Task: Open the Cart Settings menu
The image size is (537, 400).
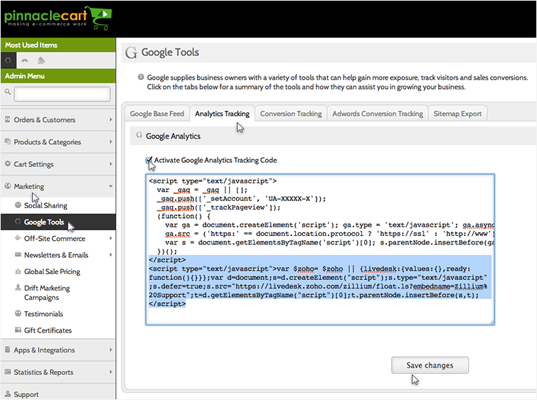Action: 58,164
